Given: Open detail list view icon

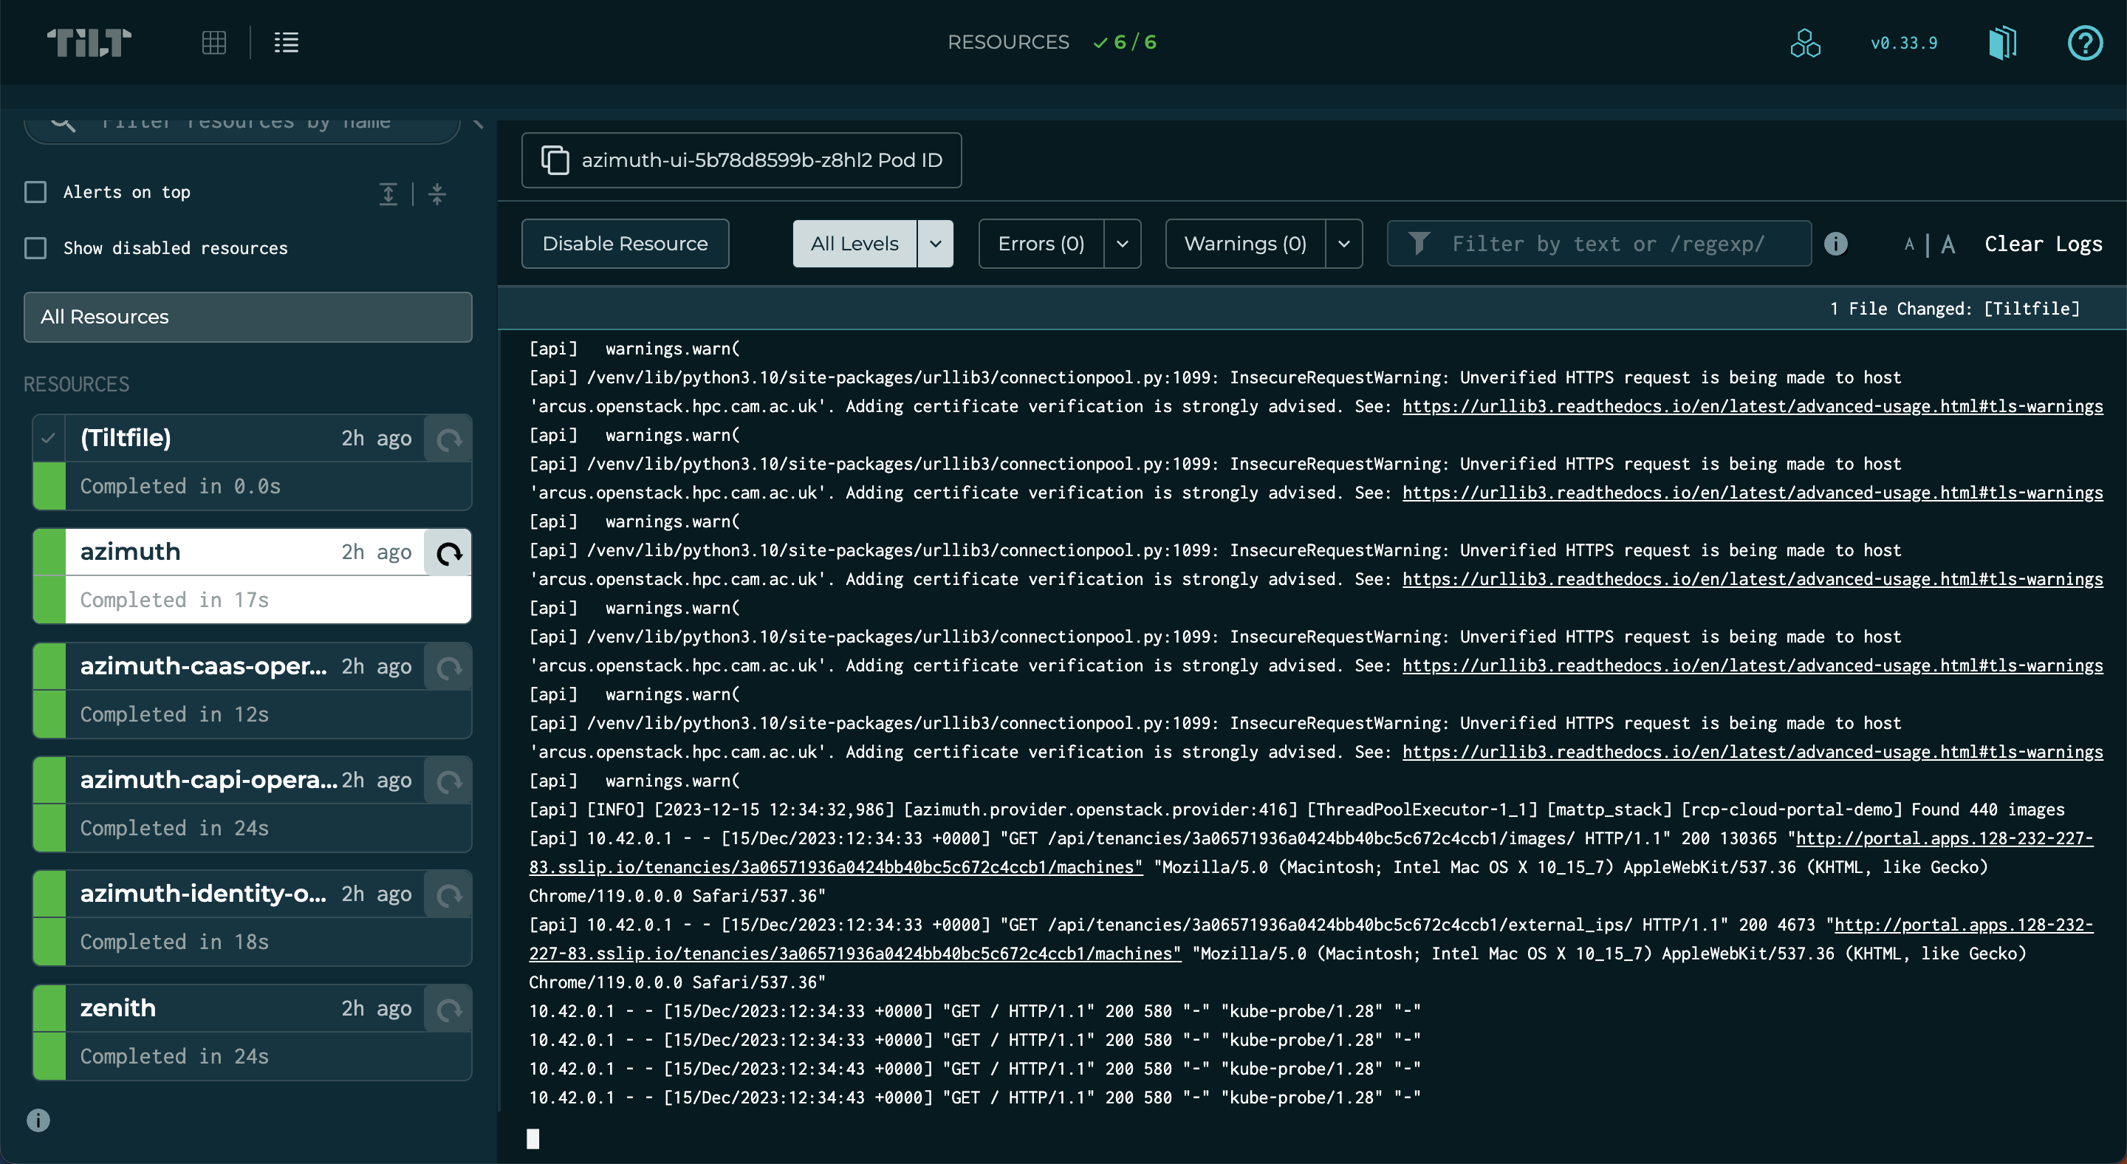Looking at the screenshot, I should click(286, 42).
